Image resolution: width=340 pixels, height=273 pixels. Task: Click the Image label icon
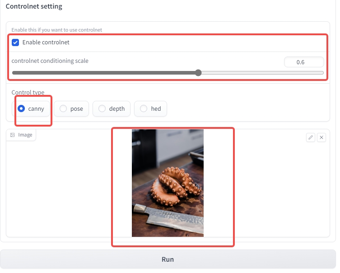(13, 135)
